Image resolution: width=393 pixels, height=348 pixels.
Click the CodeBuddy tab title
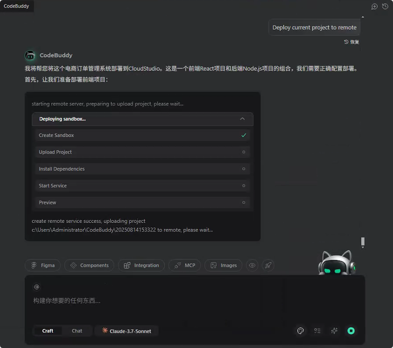(x=16, y=6)
